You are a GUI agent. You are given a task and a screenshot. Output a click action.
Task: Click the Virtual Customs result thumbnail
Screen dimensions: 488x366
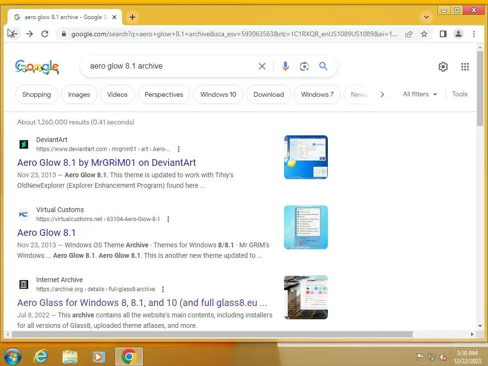305,227
